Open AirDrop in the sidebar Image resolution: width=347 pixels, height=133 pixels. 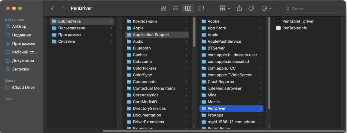(x=19, y=26)
